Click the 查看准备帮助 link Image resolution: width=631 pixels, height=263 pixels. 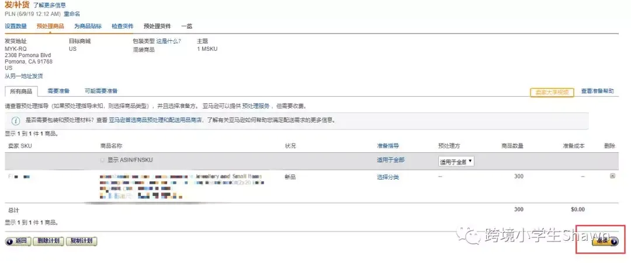[x=597, y=92]
